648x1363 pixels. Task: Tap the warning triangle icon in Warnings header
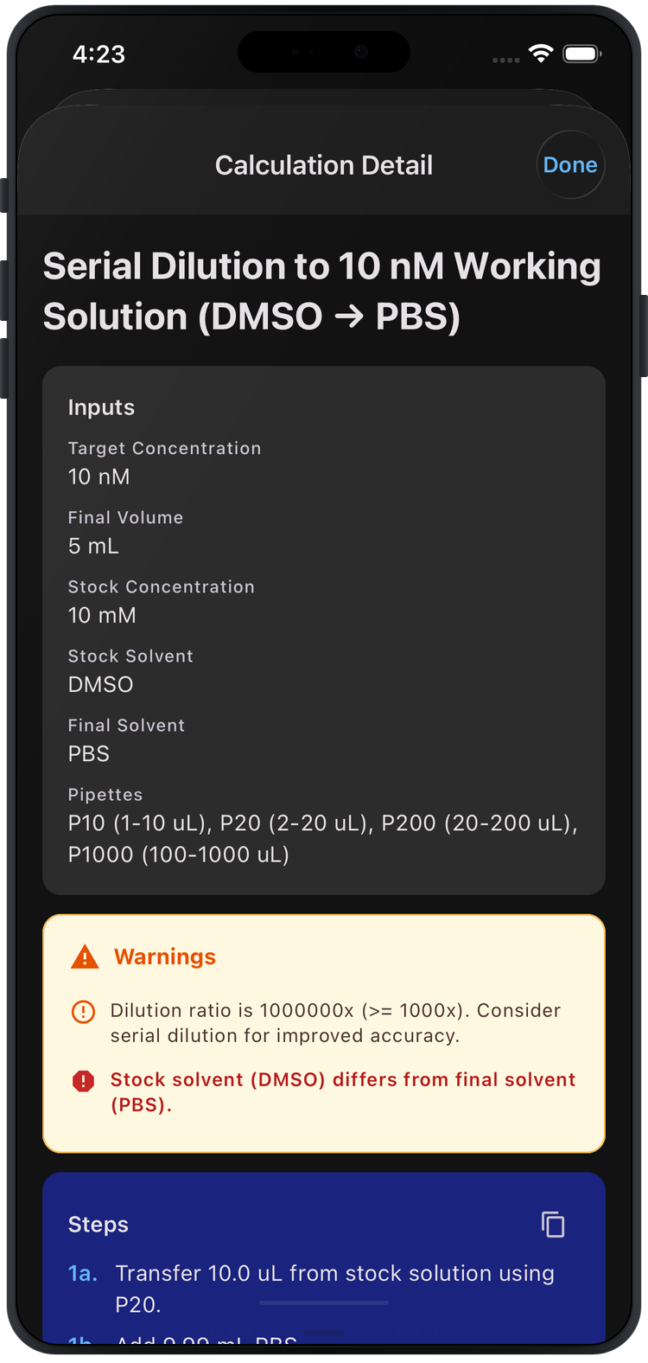tap(84, 957)
